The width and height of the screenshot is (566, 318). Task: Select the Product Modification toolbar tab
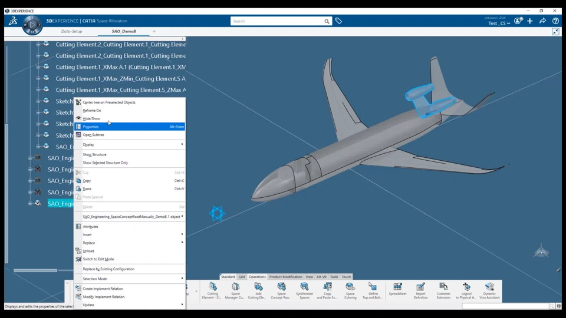pyautogui.click(x=285, y=277)
